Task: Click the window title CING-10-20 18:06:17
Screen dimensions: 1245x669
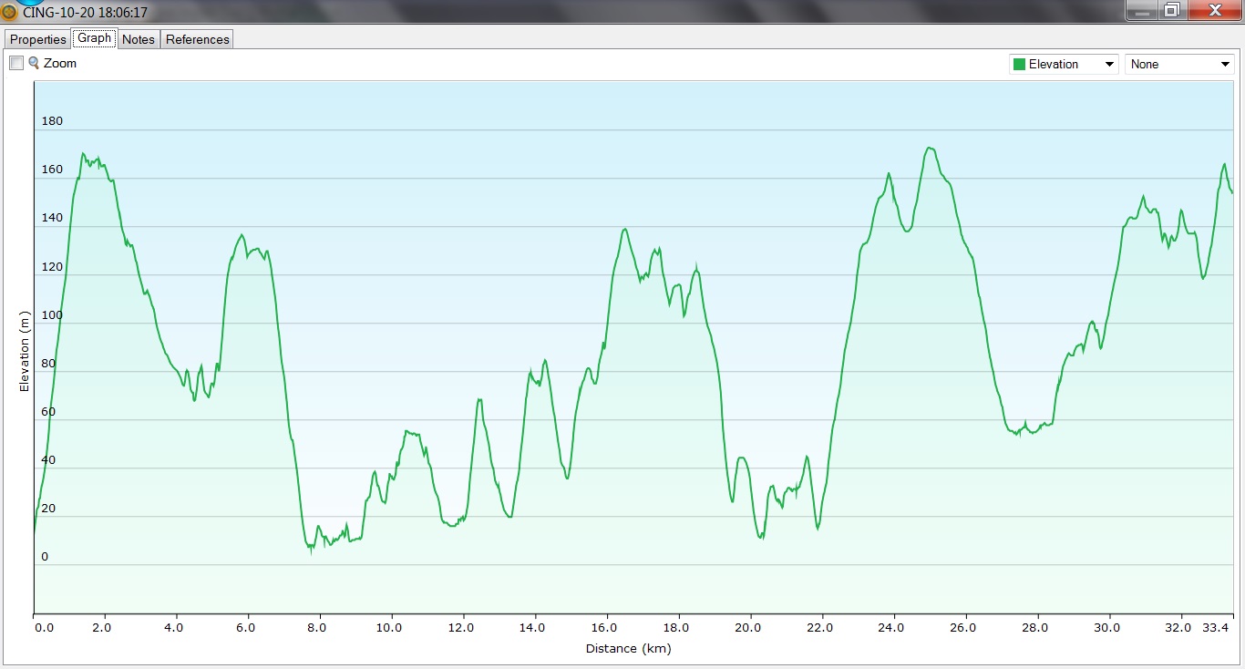Action: (x=85, y=13)
